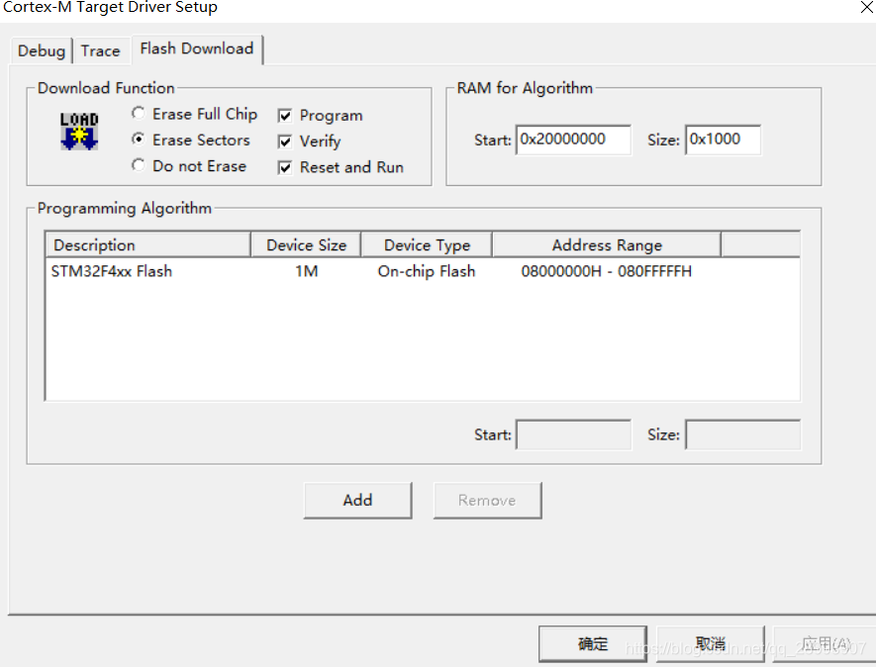The image size is (876, 667).
Task: Edit RAM for Algorithm Start field
Action: pos(573,140)
